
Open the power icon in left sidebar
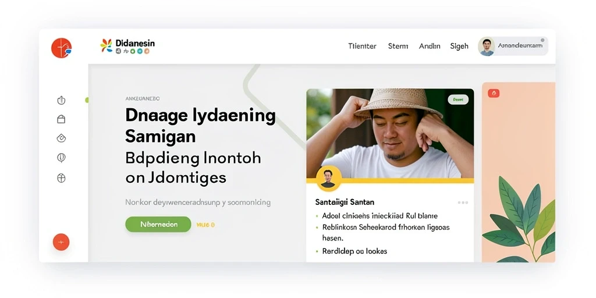click(61, 100)
